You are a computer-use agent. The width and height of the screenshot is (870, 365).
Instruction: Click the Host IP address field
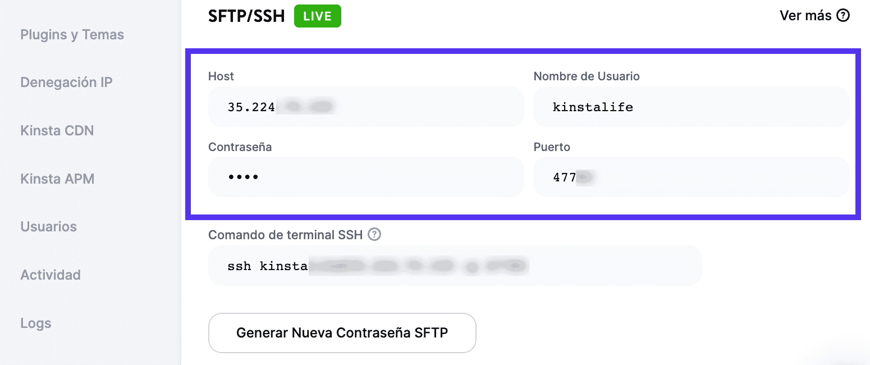(x=365, y=107)
